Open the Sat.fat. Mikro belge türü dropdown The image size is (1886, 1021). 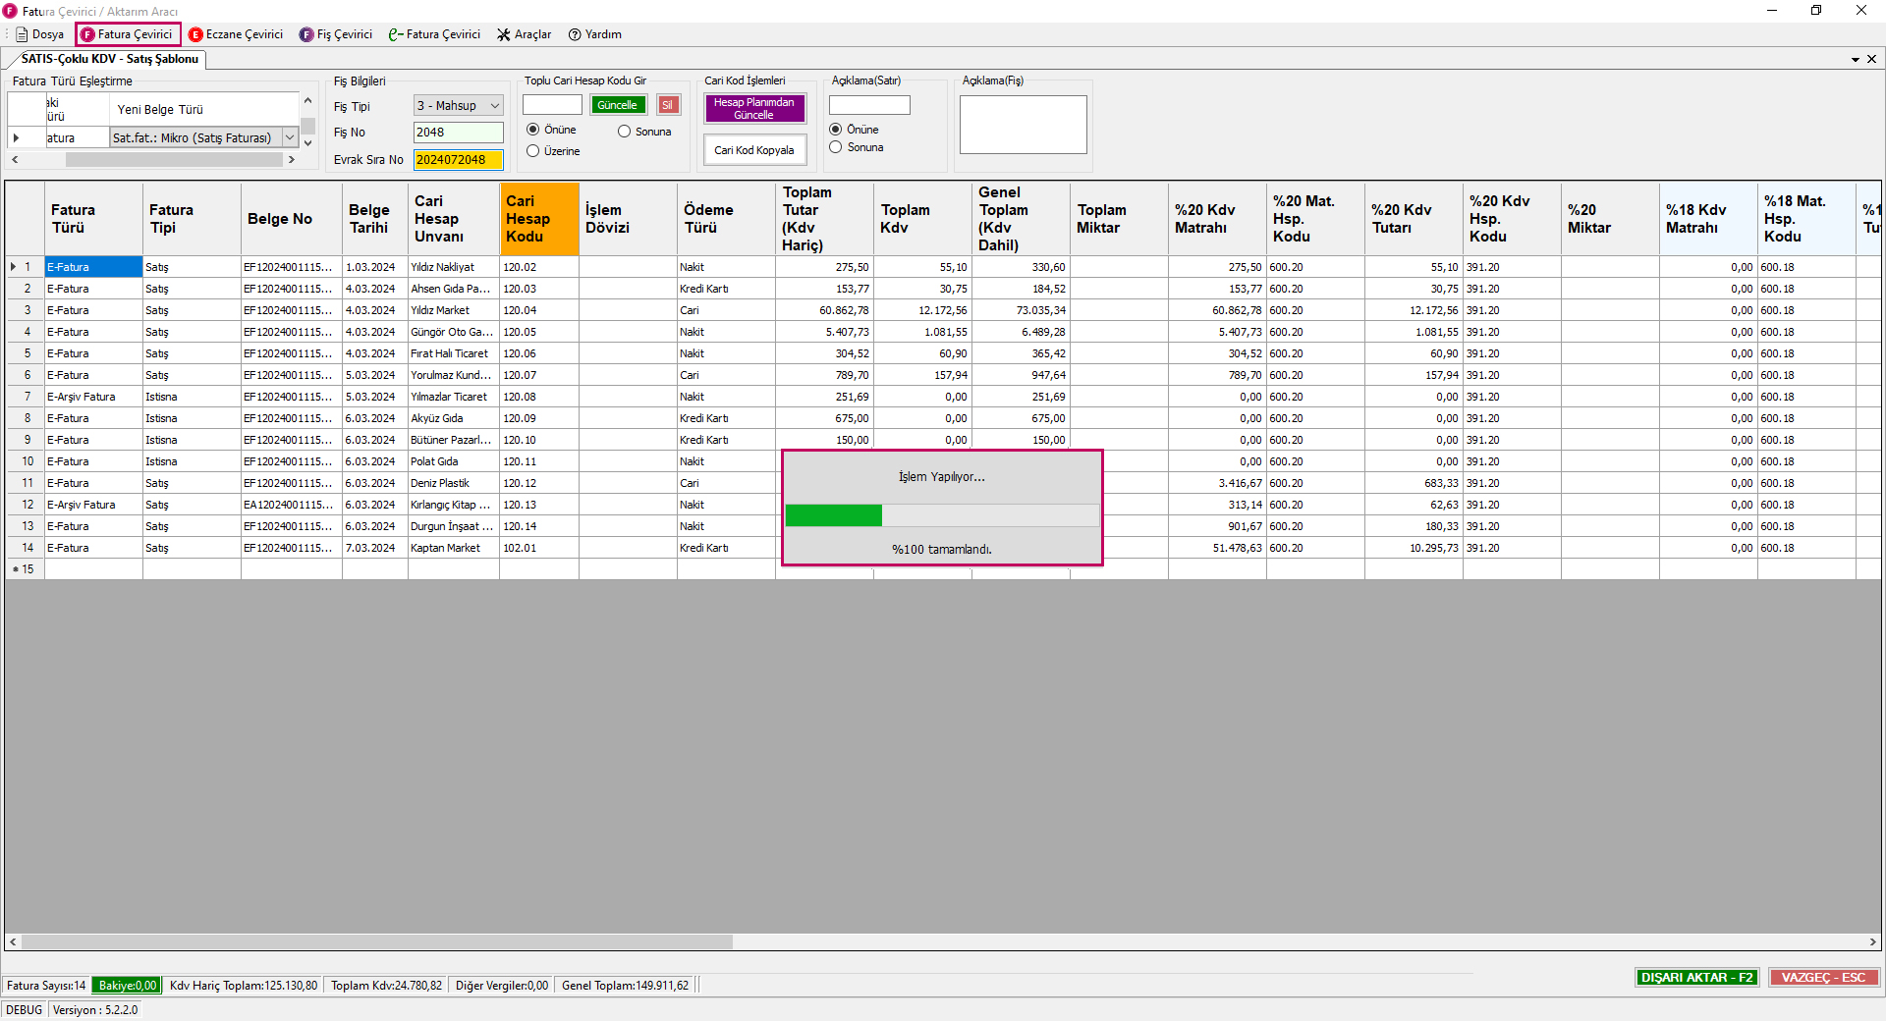point(291,138)
